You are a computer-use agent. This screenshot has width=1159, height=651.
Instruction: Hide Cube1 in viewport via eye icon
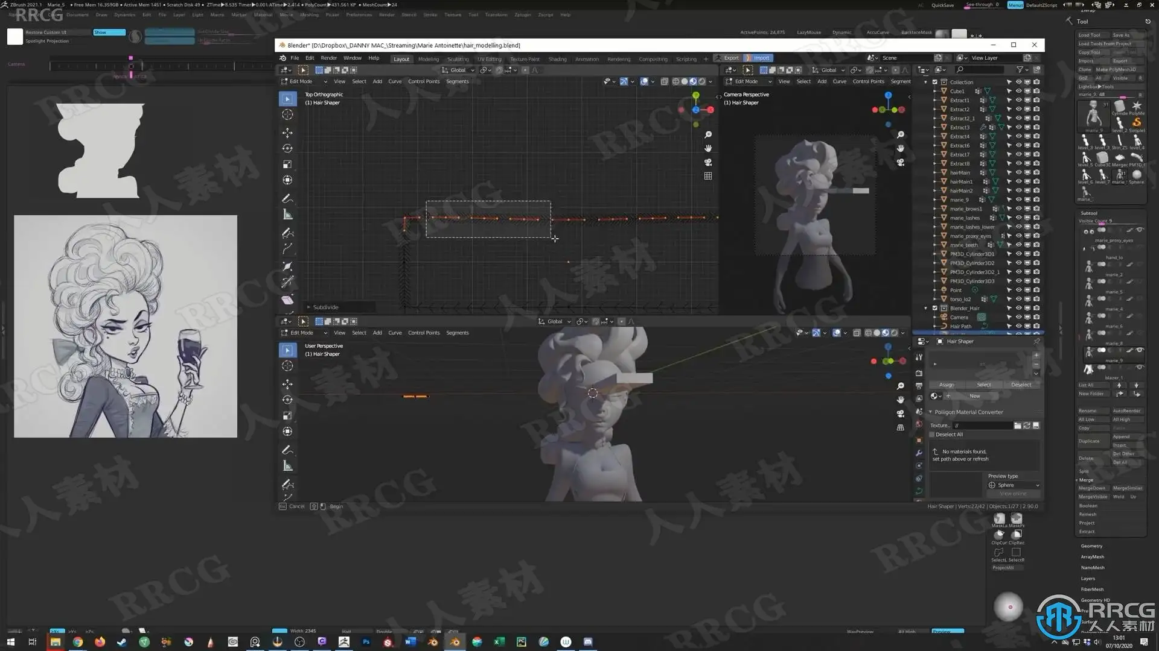pyautogui.click(x=1018, y=91)
